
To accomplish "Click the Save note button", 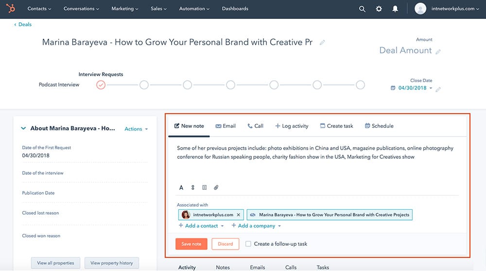I will (x=191, y=244).
